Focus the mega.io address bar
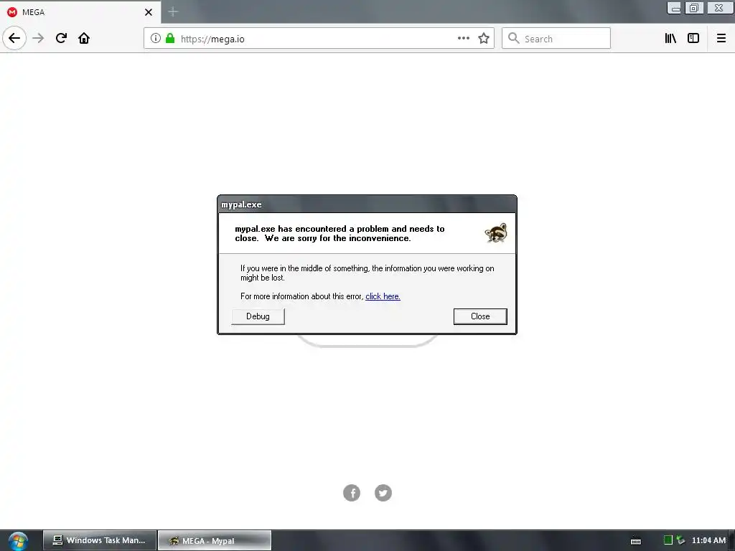735x551 pixels. click(319, 39)
